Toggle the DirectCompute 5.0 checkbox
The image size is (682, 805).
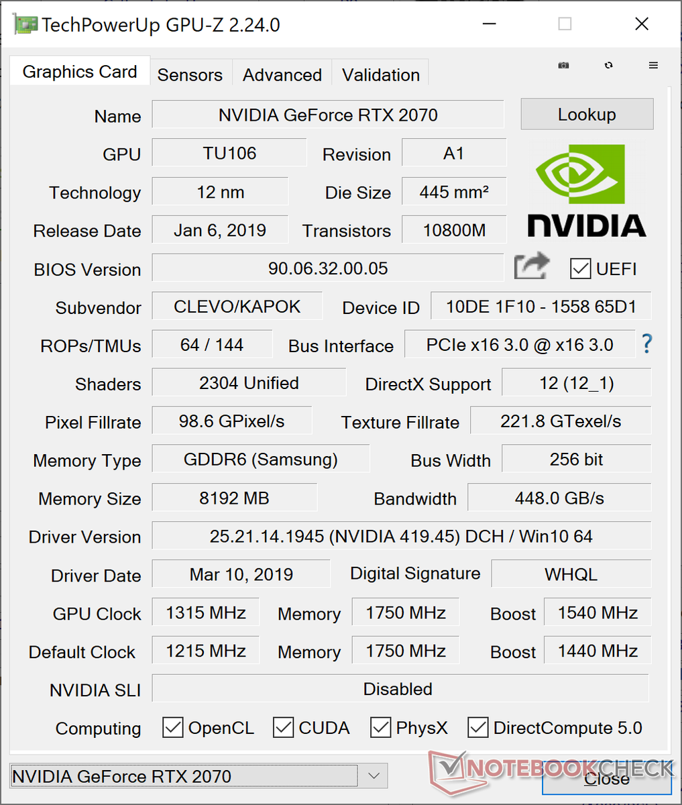point(478,728)
